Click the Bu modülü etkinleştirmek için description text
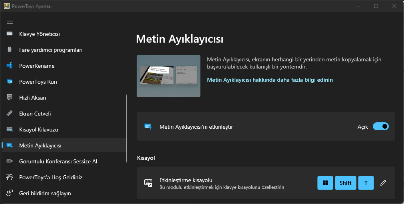Image resolution: width=404 pixels, height=204 pixels. pyautogui.click(x=222, y=187)
